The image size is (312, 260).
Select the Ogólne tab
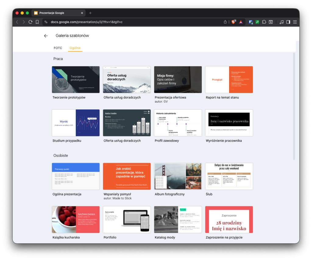point(75,48)
